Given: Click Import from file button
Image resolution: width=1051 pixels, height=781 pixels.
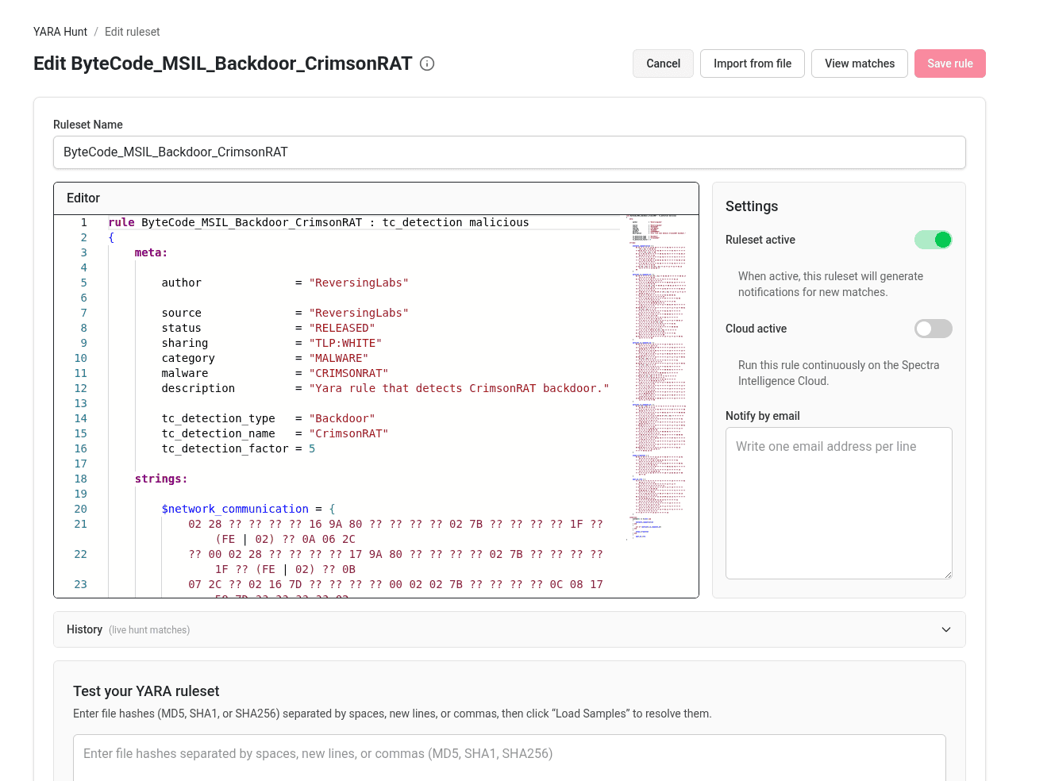Looking at the screenshot, I should [x=753, y=63].
